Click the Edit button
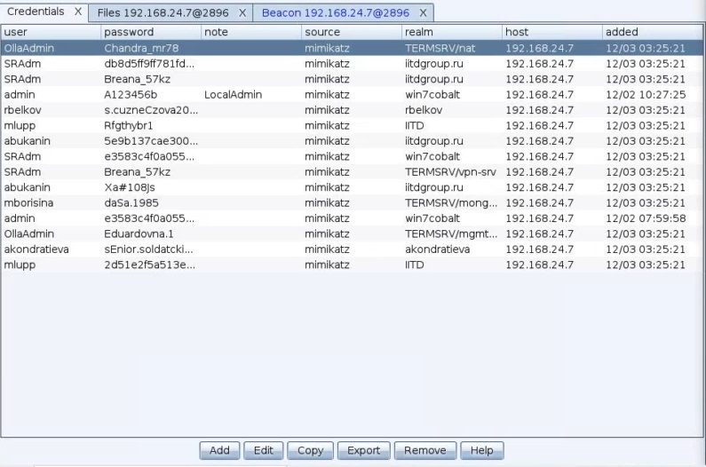The height and width of the screenshot is (467, 706). tap(264, 450)
